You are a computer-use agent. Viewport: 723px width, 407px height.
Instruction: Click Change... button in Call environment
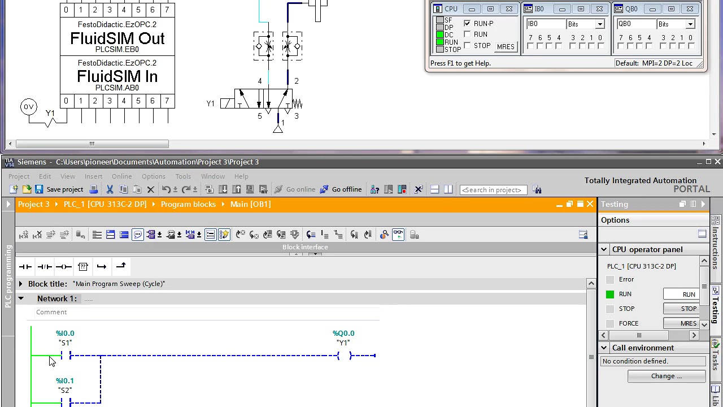click(x=667, y=376)
